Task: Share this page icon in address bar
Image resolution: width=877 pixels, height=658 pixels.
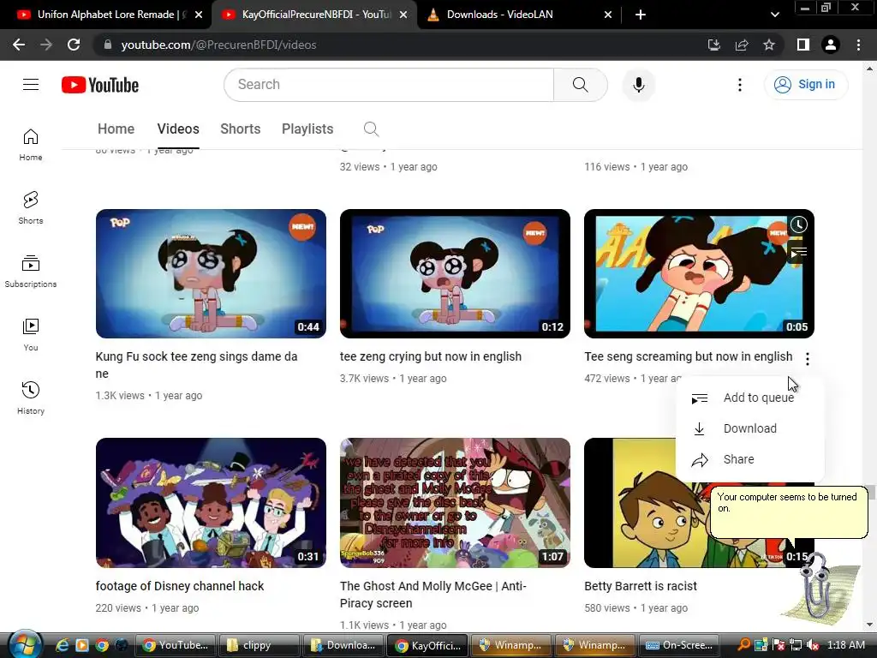Action: pyautogui.click(x=742, y=45)
